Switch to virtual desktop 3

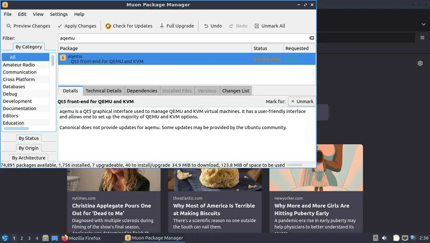[x=29, y=238]
